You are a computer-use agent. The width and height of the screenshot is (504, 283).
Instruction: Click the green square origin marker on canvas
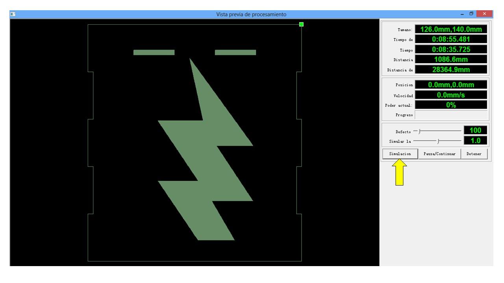click(x=301, y=24)
